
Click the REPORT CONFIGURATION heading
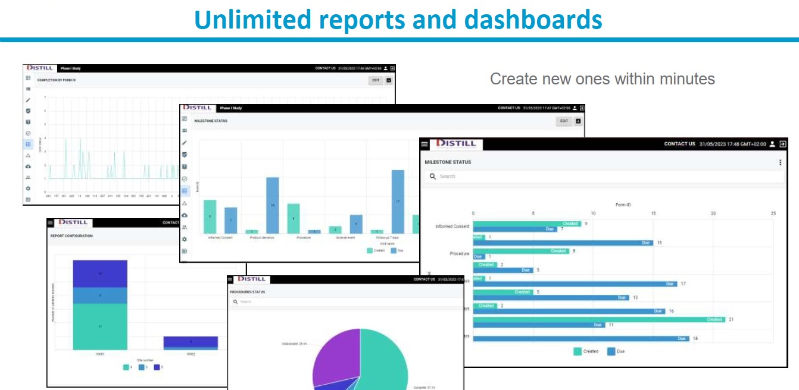pyautogui.click(x=71, y=236)
